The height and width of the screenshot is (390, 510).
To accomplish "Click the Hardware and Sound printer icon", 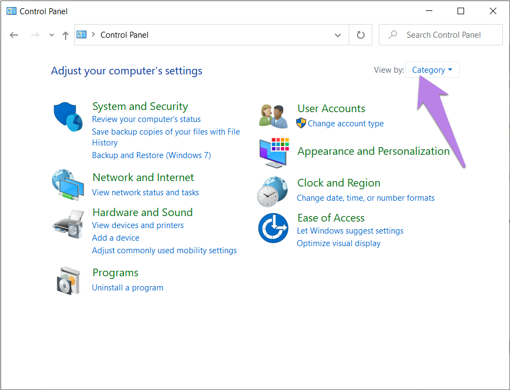I will 68,222.
